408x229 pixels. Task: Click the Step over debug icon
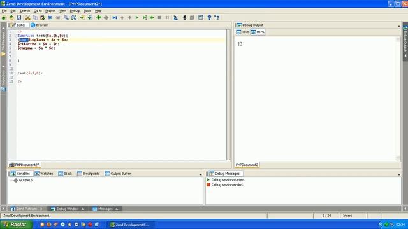(x=145, y=18)
